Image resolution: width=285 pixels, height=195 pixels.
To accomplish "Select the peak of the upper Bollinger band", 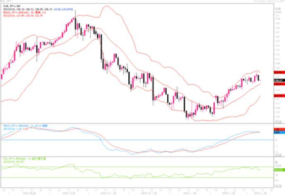I will point(108,6).
